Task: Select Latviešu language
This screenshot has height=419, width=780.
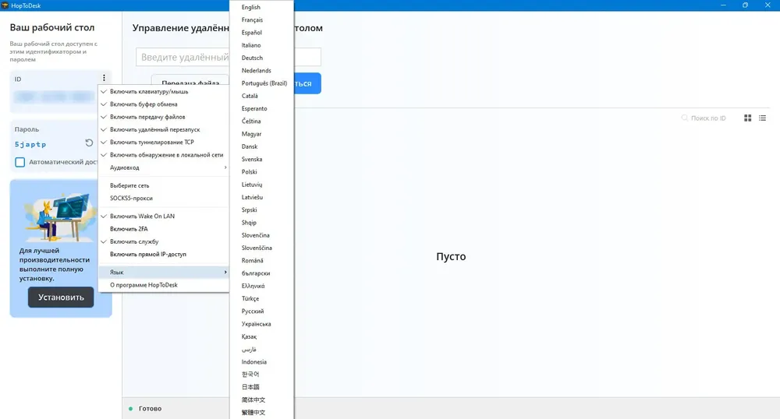Action: [x=261, y=197]
